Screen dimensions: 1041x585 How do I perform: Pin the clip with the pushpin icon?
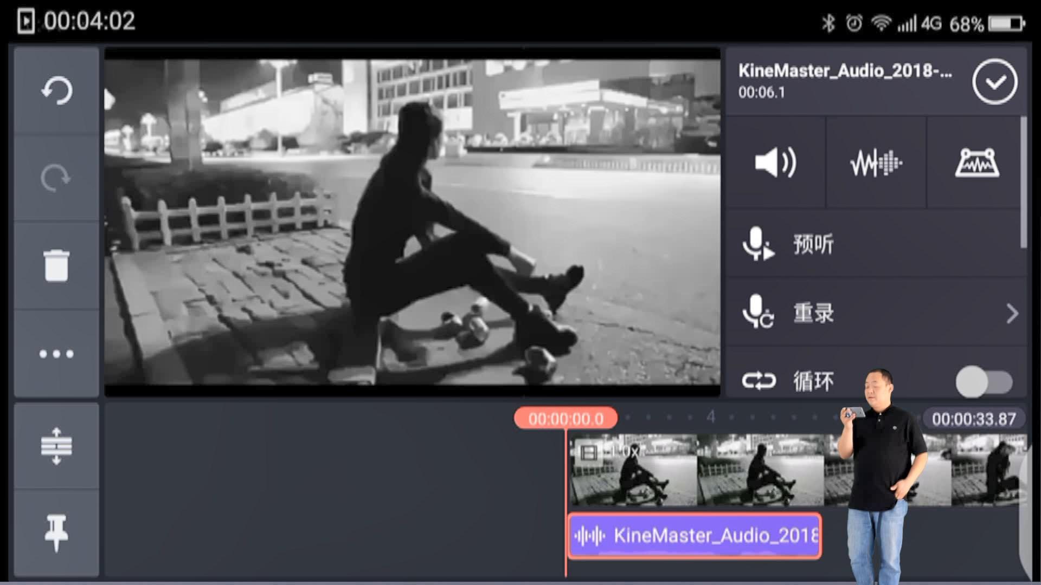56,533
